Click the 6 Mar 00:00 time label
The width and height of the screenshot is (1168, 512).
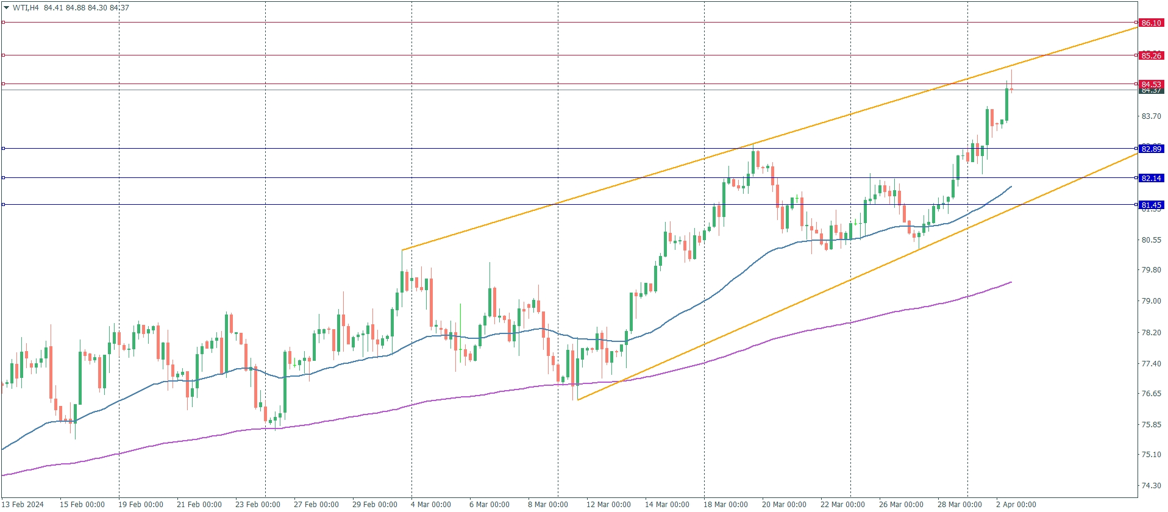tap(490, 504)
